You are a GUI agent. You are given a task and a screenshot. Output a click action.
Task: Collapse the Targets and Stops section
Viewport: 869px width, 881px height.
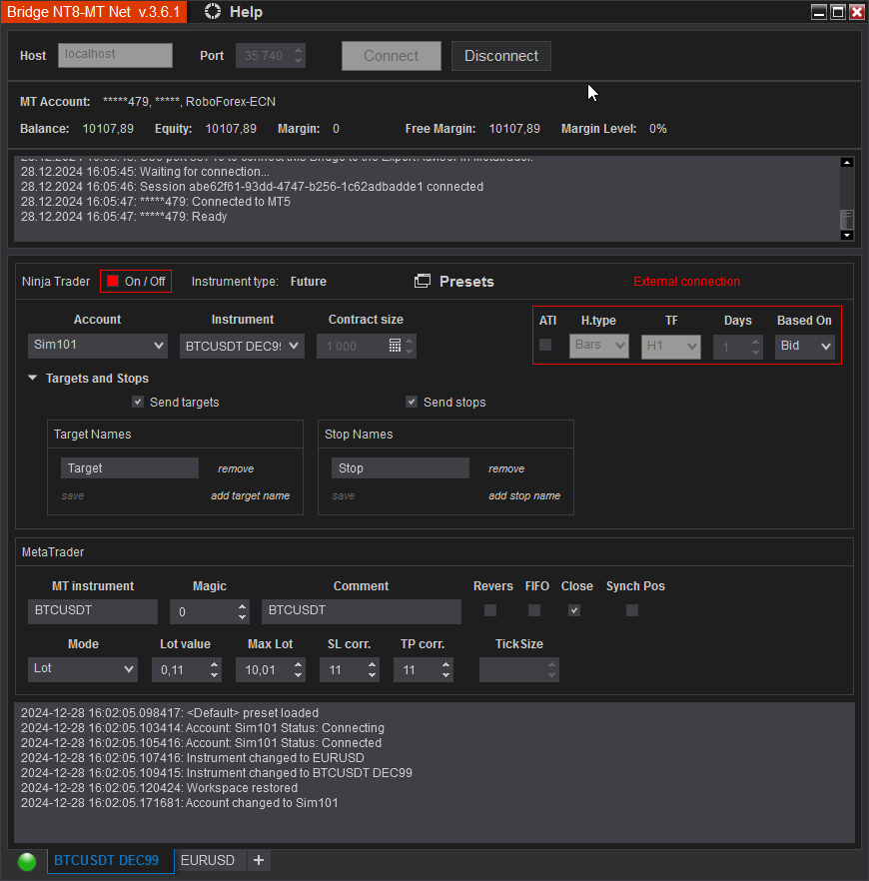click(33, 379)
